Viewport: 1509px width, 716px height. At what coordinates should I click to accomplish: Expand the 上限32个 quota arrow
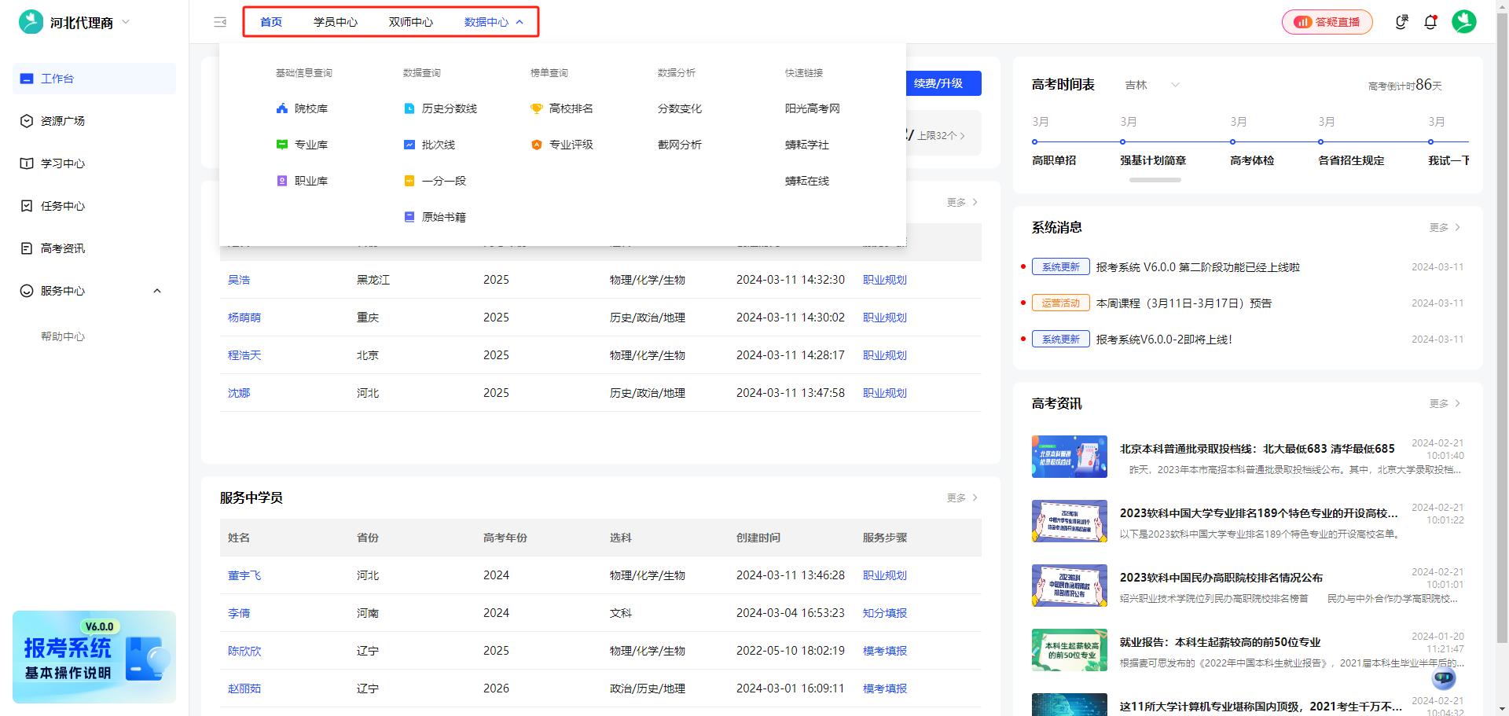click(x=962, y=135)
